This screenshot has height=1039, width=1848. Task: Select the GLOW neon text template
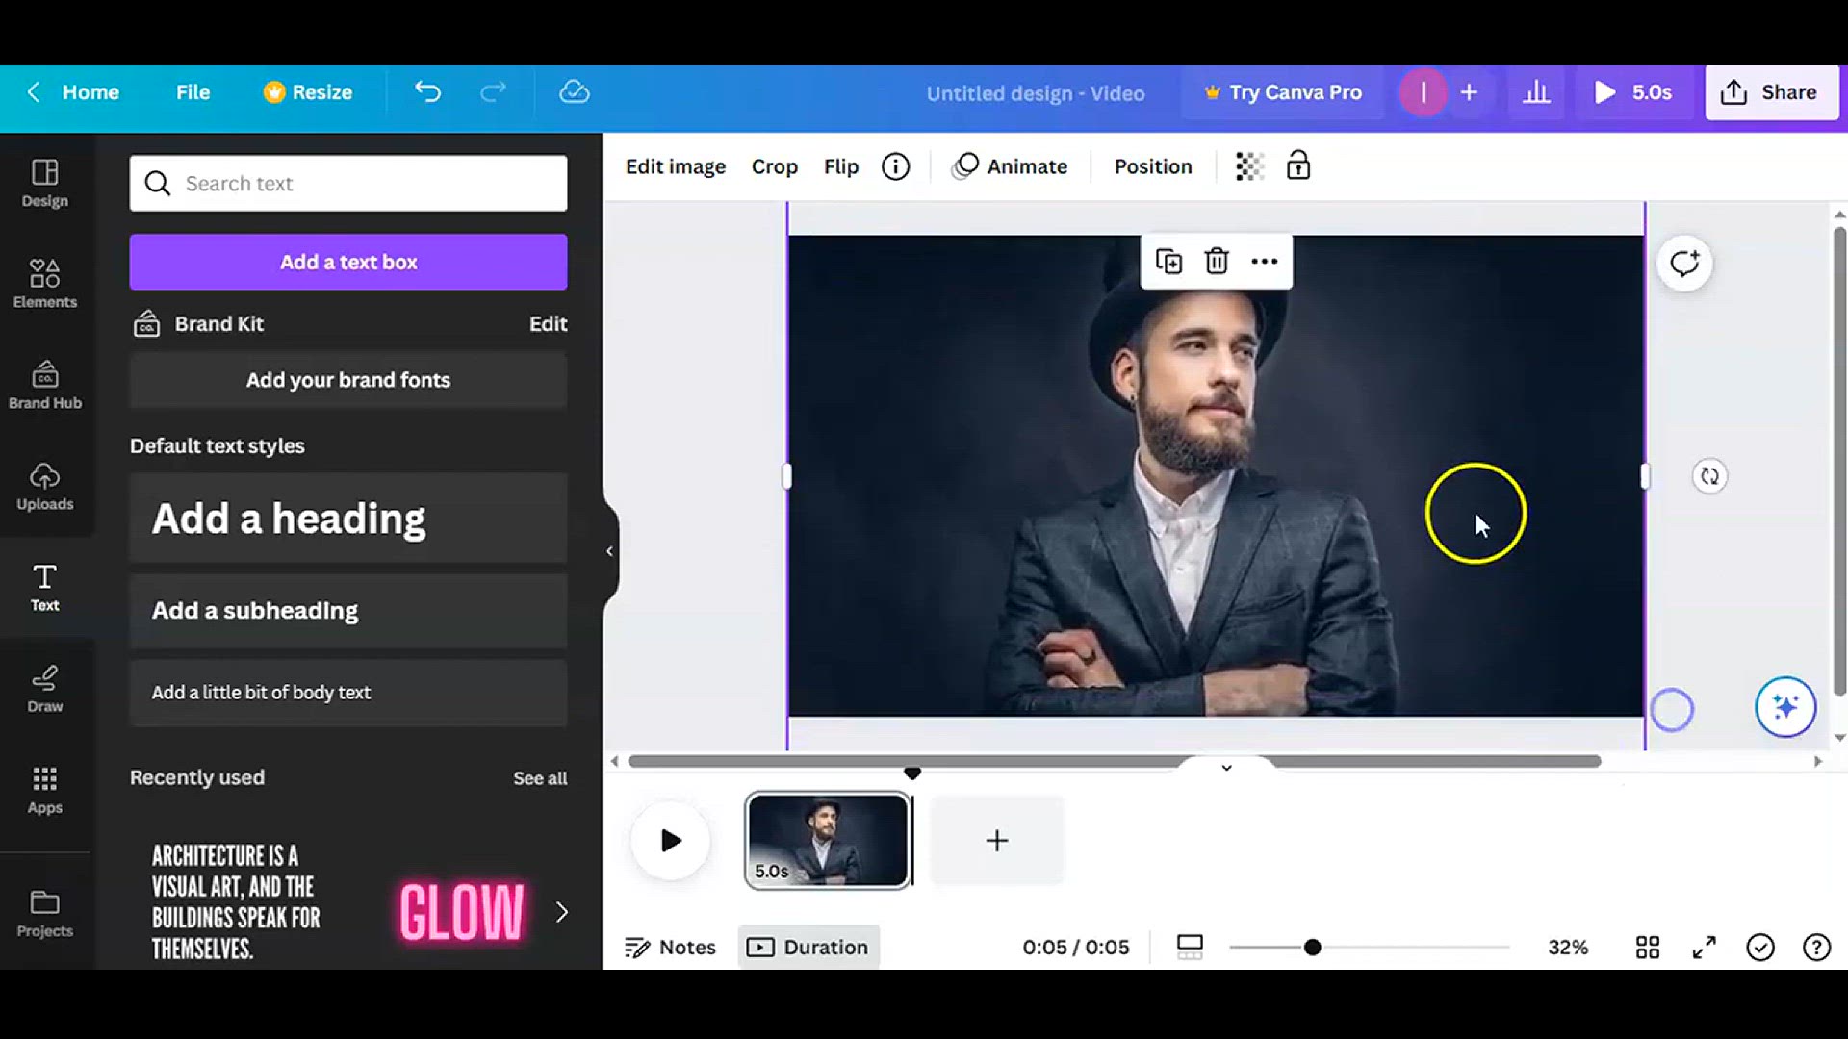pos(462,912)
